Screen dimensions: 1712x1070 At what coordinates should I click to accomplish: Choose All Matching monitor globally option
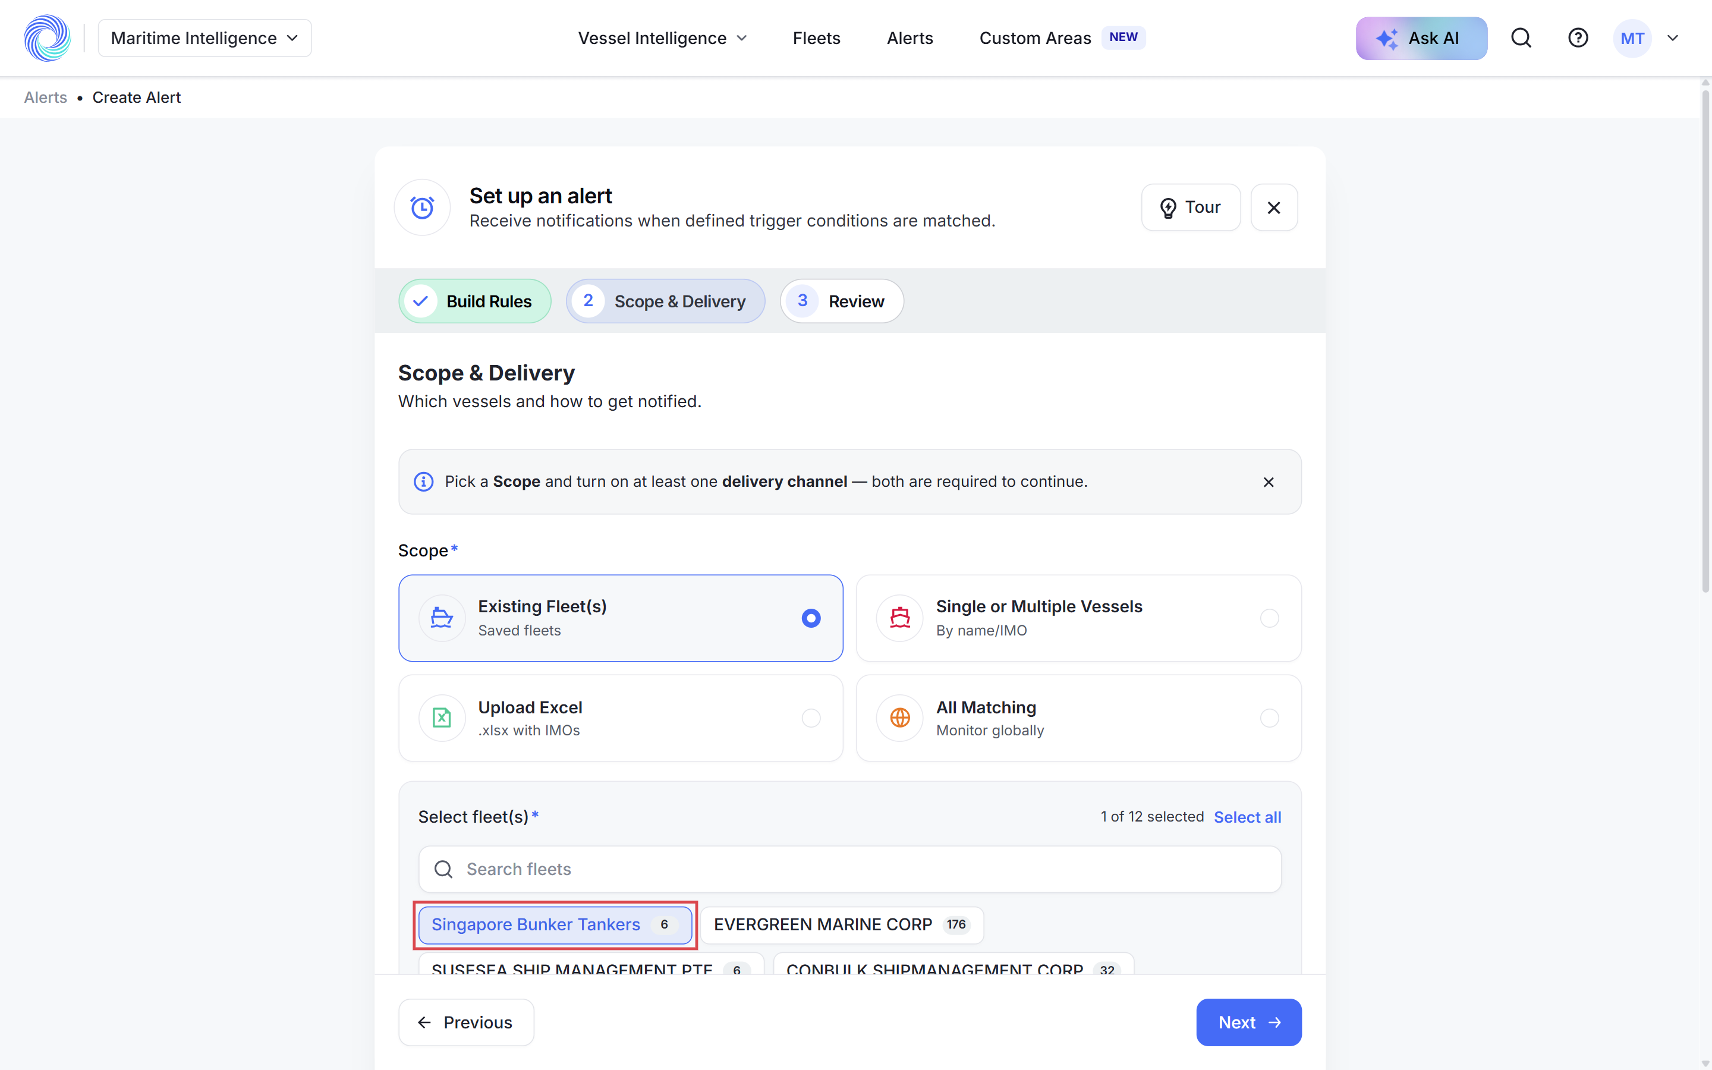(x=1079, y=718)
